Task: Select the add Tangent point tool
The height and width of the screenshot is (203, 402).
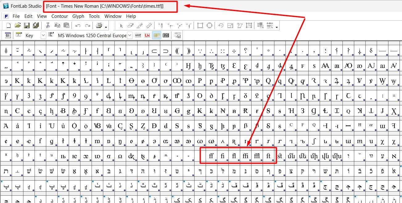Action: tap(188, 25)
